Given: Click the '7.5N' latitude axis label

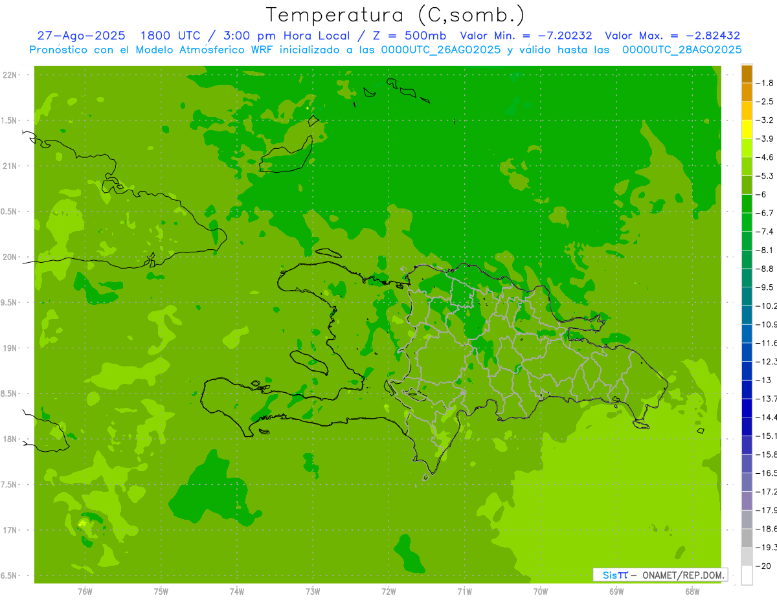Looking at the screenshot, I should coord(10,485).
